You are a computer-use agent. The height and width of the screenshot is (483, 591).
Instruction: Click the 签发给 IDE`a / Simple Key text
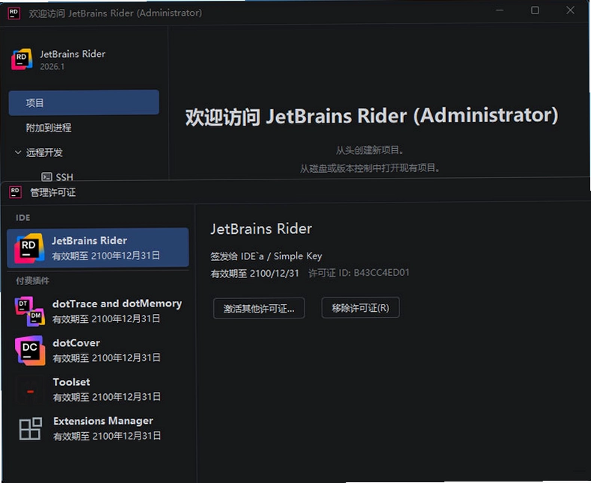pyautogui.click(x=266, y=256)
